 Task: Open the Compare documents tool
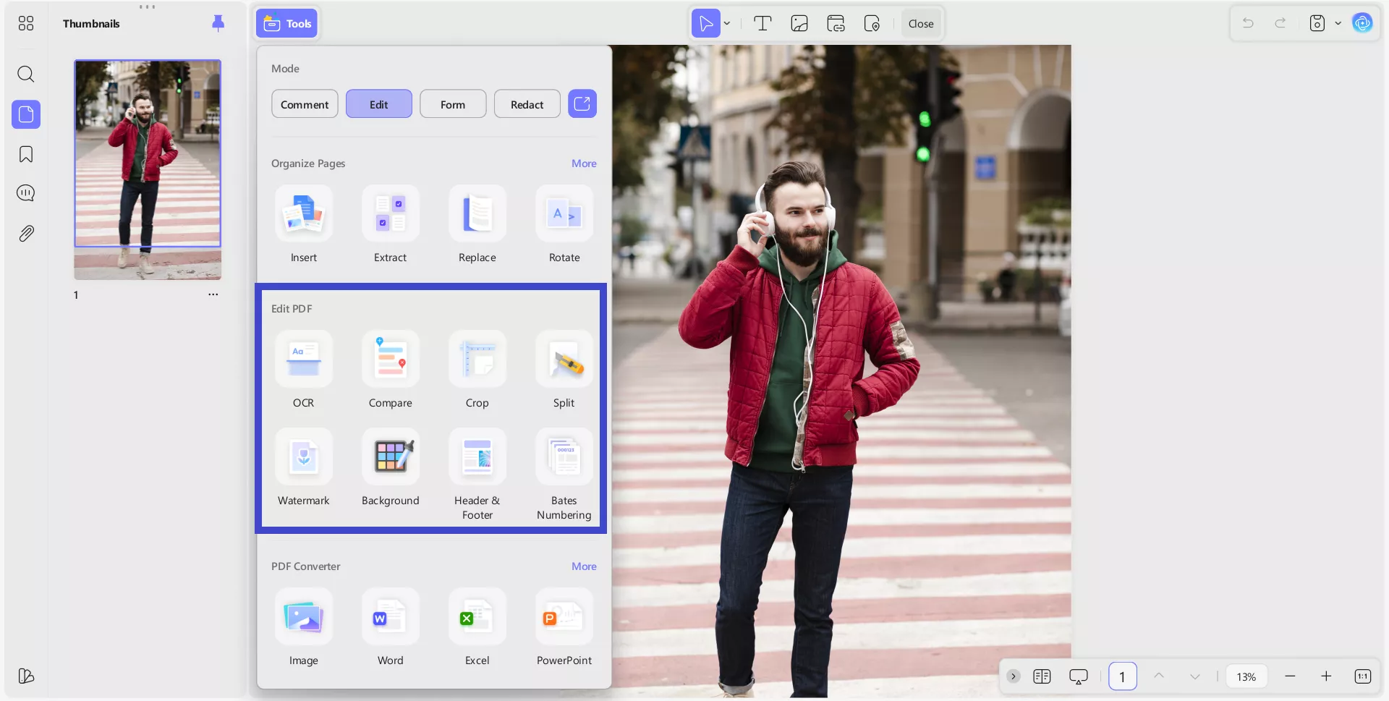tap(391, 360)
